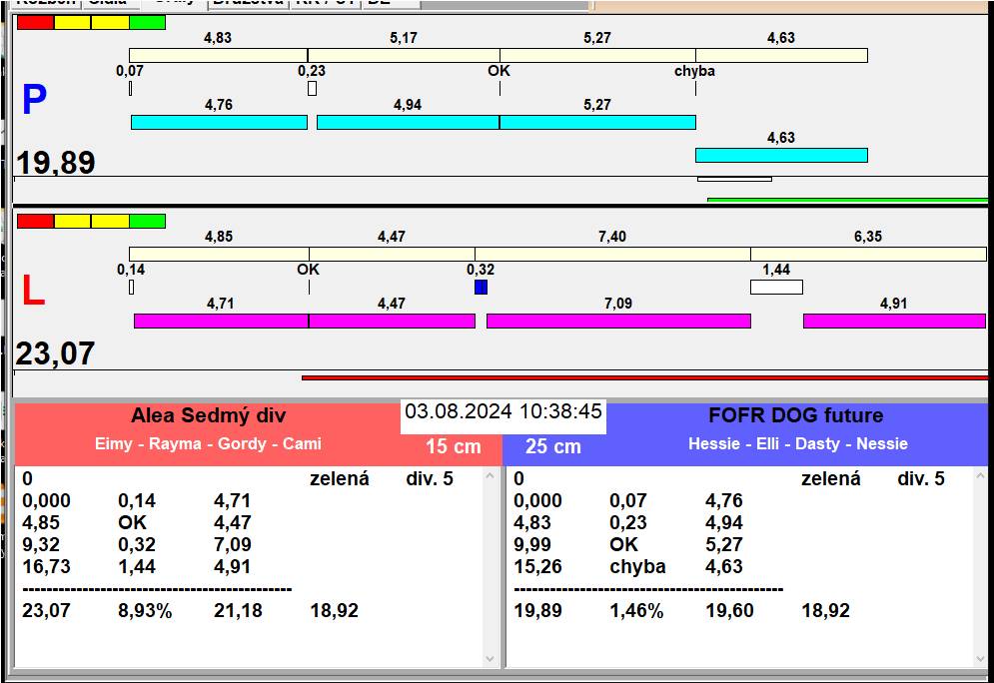Select the magenta 7,09 run bar

coord(618,322)
